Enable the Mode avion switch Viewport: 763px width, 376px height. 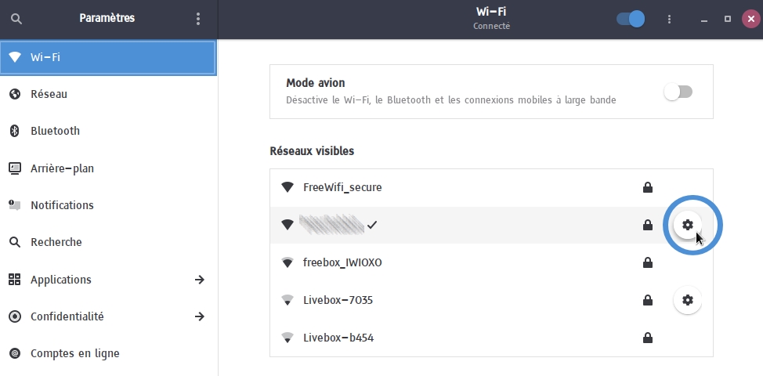(x=678, y=92)
